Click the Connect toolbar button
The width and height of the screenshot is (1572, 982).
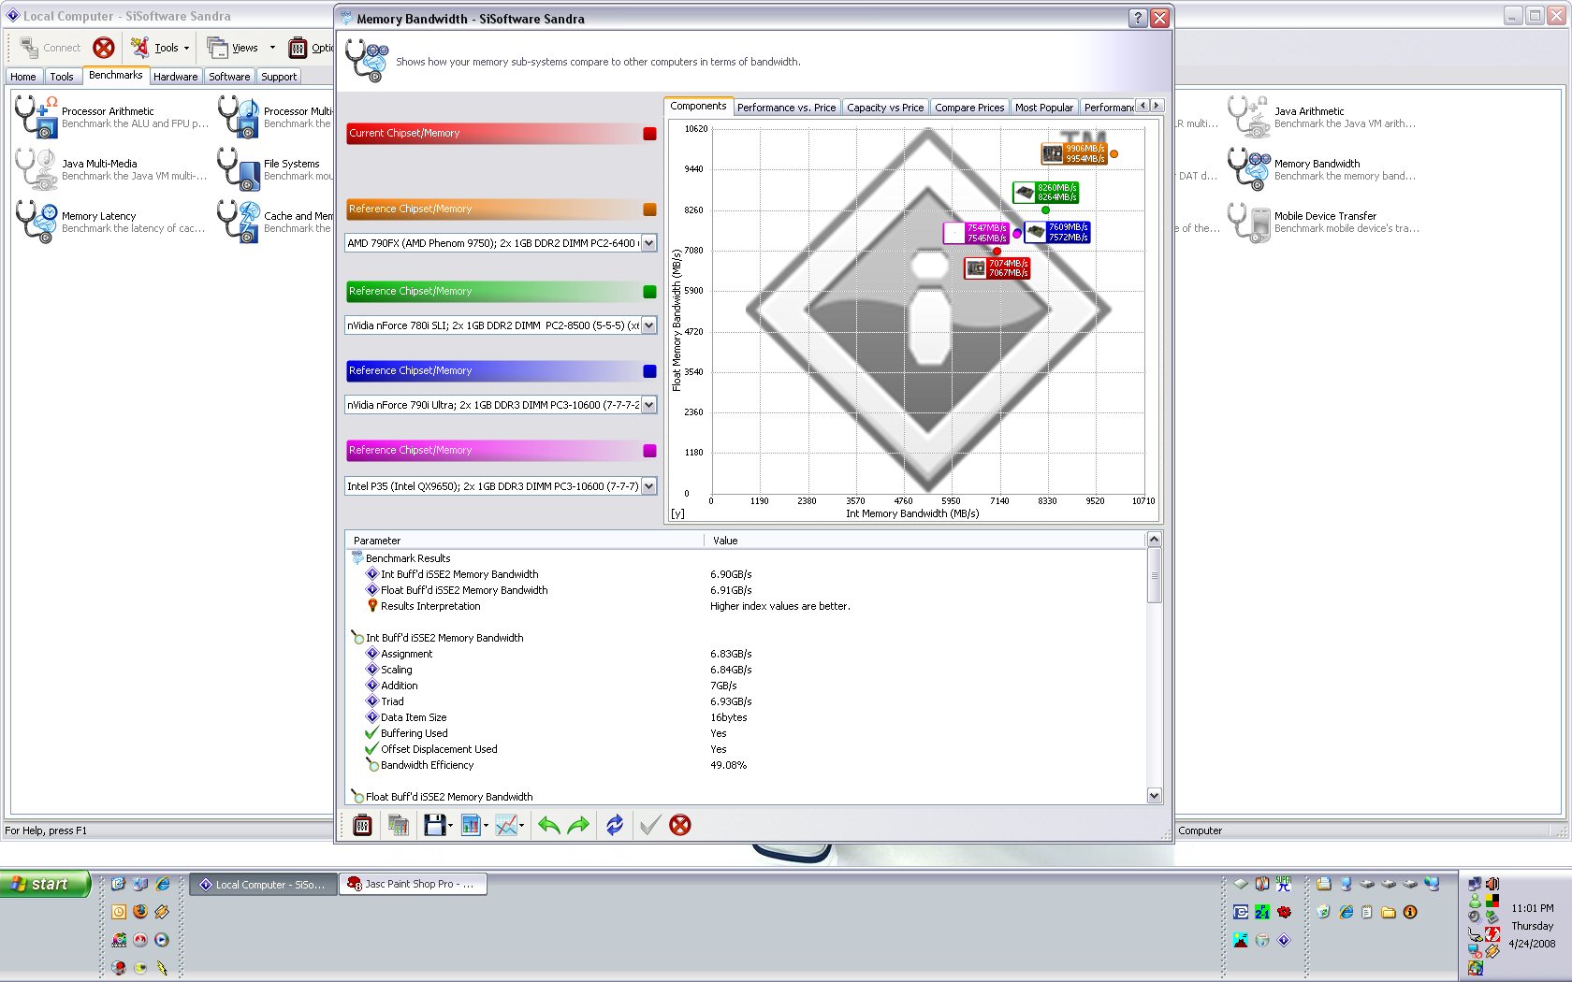pyautogui.click(x=51, y=48)
